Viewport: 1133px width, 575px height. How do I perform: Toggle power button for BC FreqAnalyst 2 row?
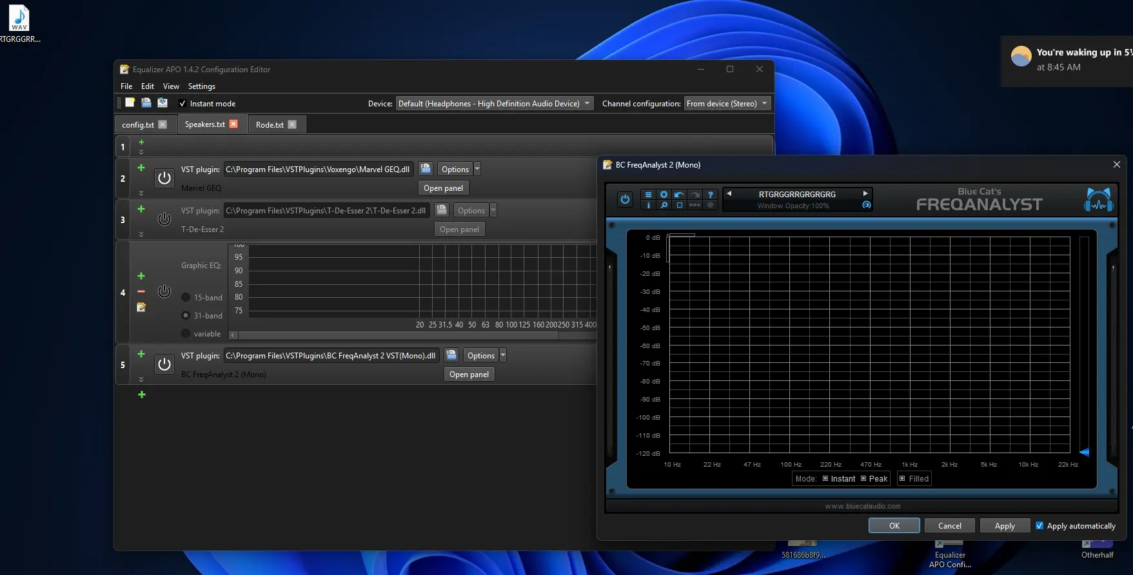tap(164, 364)
